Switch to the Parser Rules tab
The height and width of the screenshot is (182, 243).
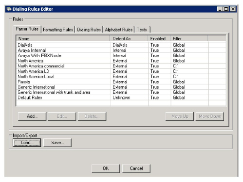tap(27, 29)
